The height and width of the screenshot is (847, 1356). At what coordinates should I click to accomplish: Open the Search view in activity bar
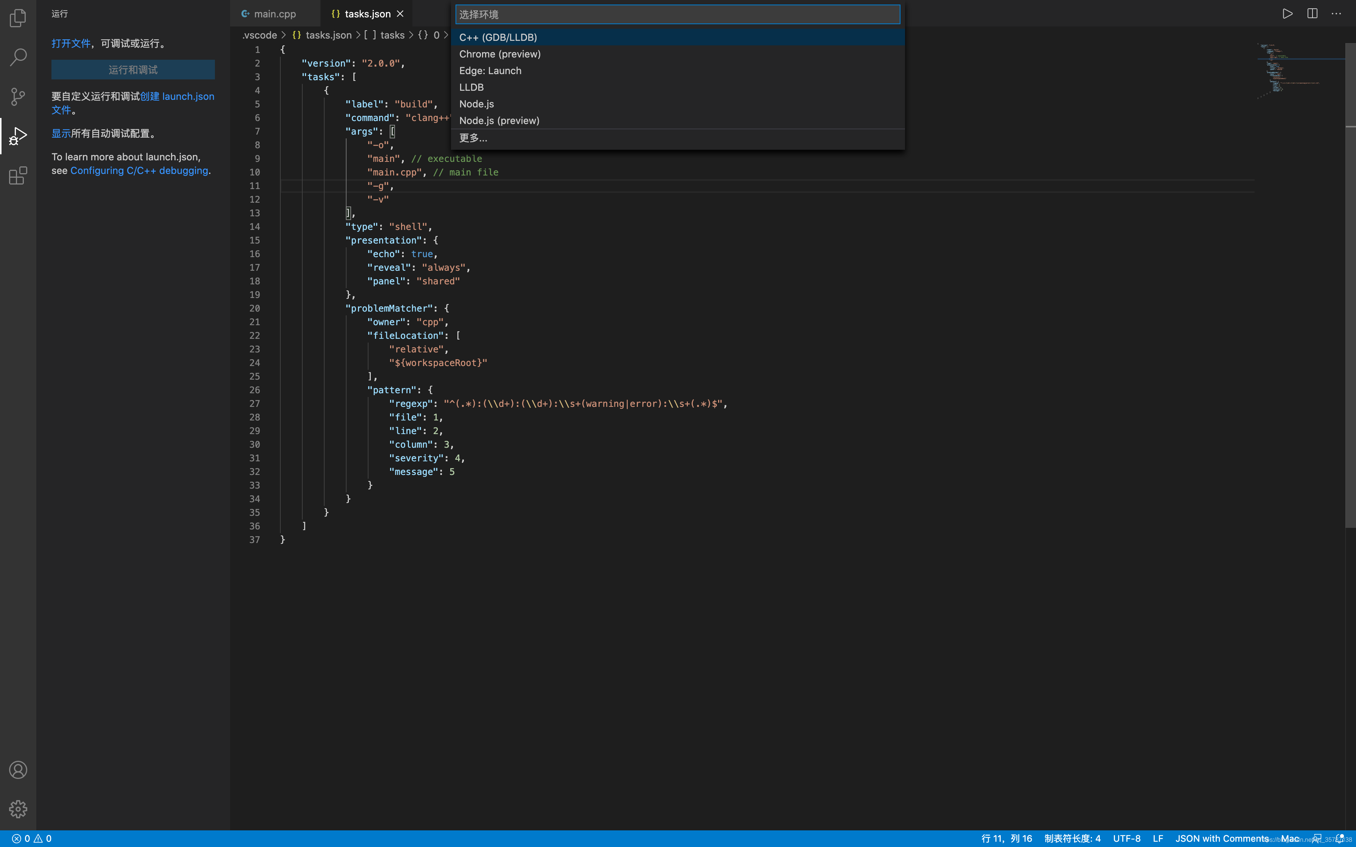point(18,57)
